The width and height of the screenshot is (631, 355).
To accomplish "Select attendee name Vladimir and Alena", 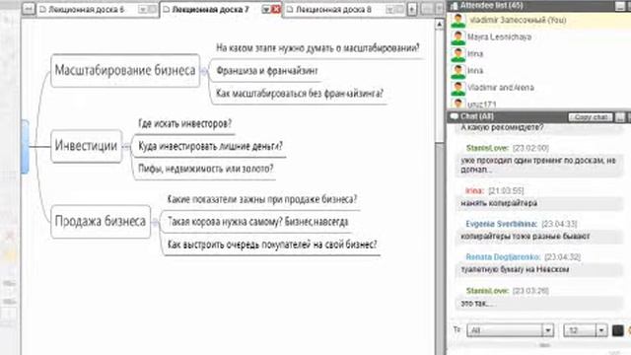I will pos(501,88).
